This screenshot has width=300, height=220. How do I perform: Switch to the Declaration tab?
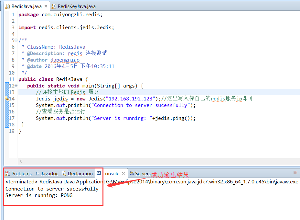[x=80, y=173]
